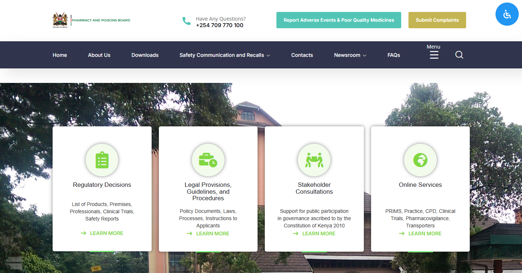The height and width of the screenshot is (273, 522).
Task: Open the About Us page
Action: tap(99, 55)
